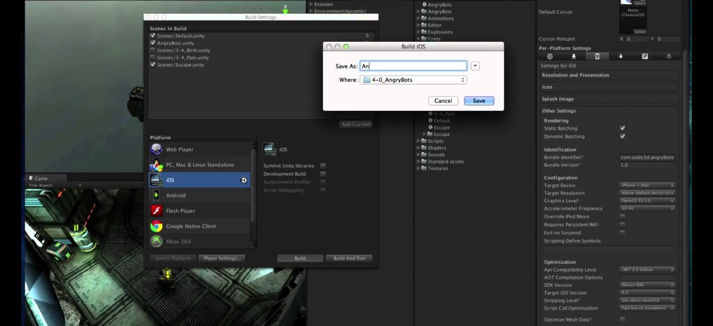This screenshot has height=326, width=713.
Task: Click the Save As name field
Action: coord(413,66)
